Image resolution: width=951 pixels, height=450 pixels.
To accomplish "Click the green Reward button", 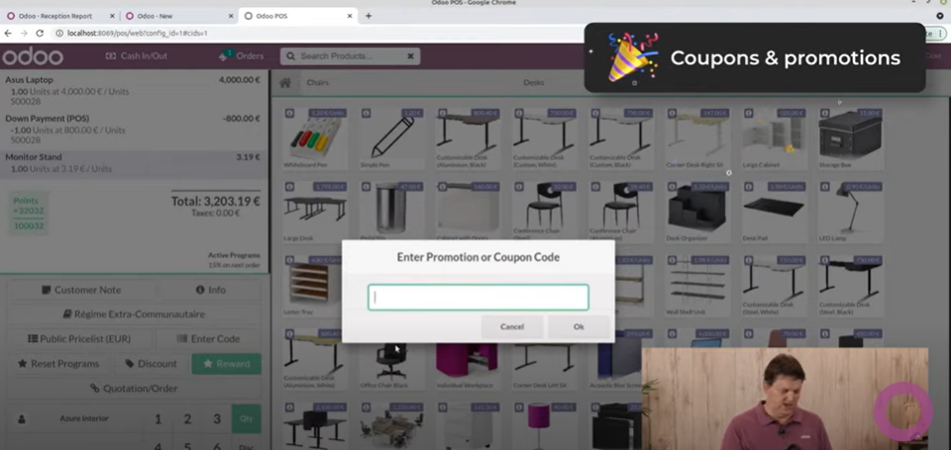I will tap(226, 364).
